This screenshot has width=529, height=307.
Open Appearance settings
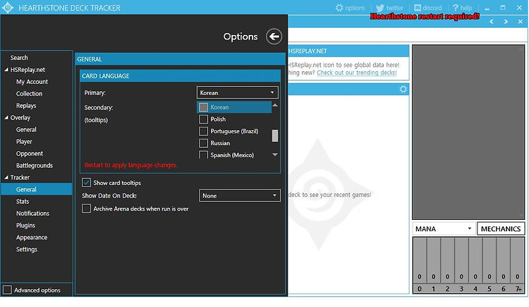(32, 237)
